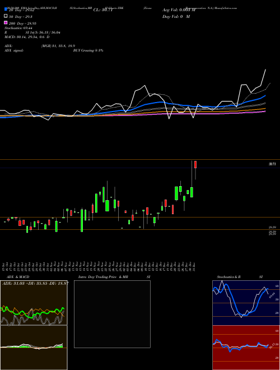Click the empty Intra Day Trading Price panel

click(112, 314)
